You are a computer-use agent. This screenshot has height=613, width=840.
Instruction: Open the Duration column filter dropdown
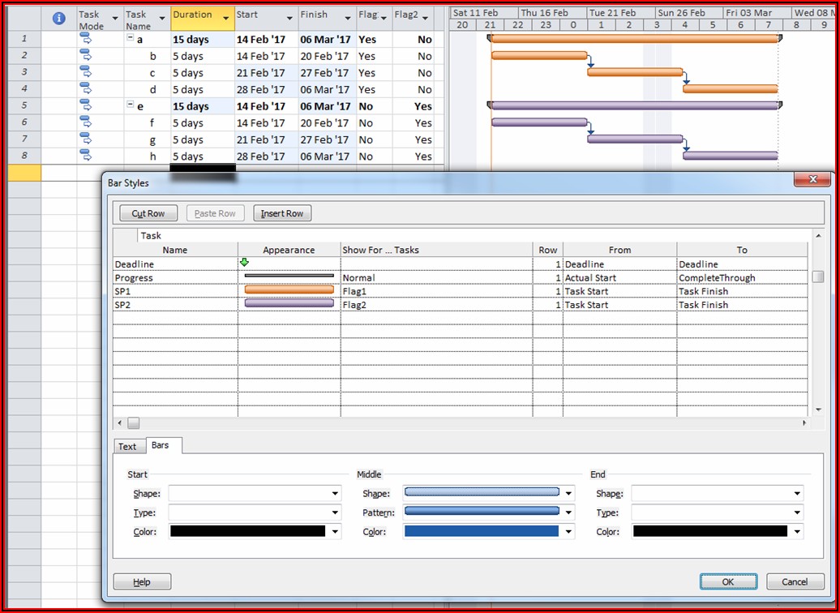click(x=225, y=18)
